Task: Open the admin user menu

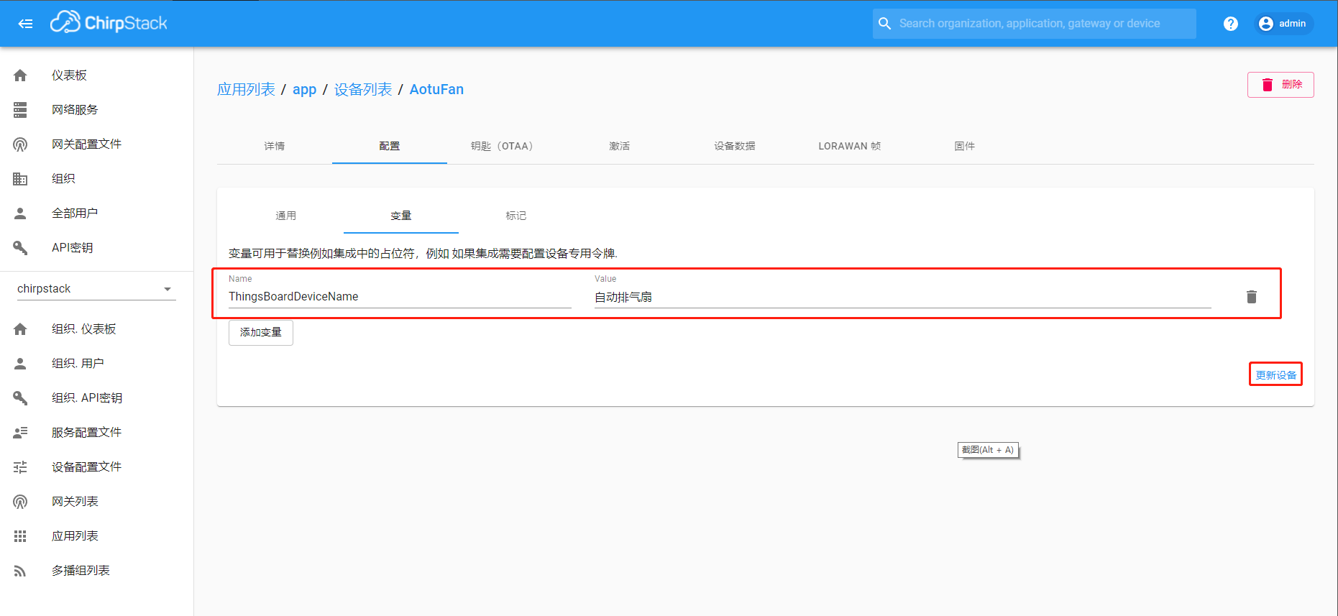Action: pos(1284,24)
